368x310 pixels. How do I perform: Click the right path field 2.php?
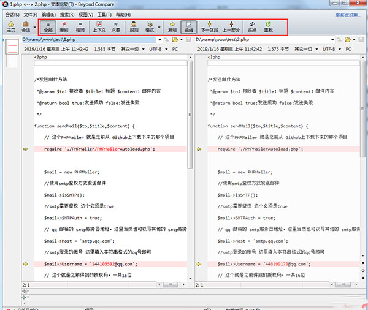(262, 40)
